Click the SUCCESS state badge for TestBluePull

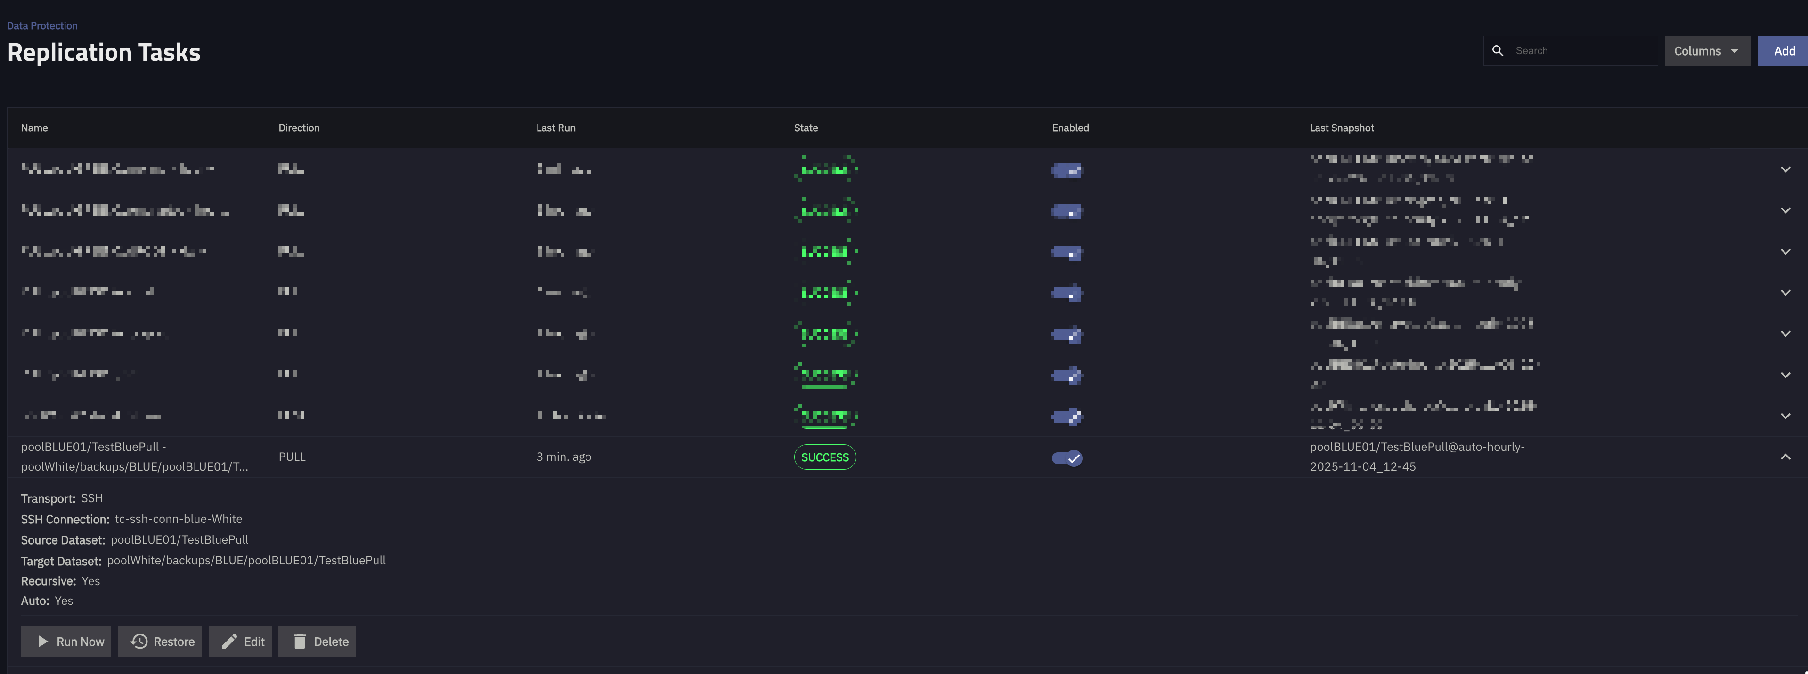tap(825, 457)
